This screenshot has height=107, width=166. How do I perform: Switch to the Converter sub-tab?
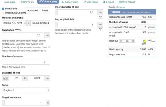tap(120, 7)
